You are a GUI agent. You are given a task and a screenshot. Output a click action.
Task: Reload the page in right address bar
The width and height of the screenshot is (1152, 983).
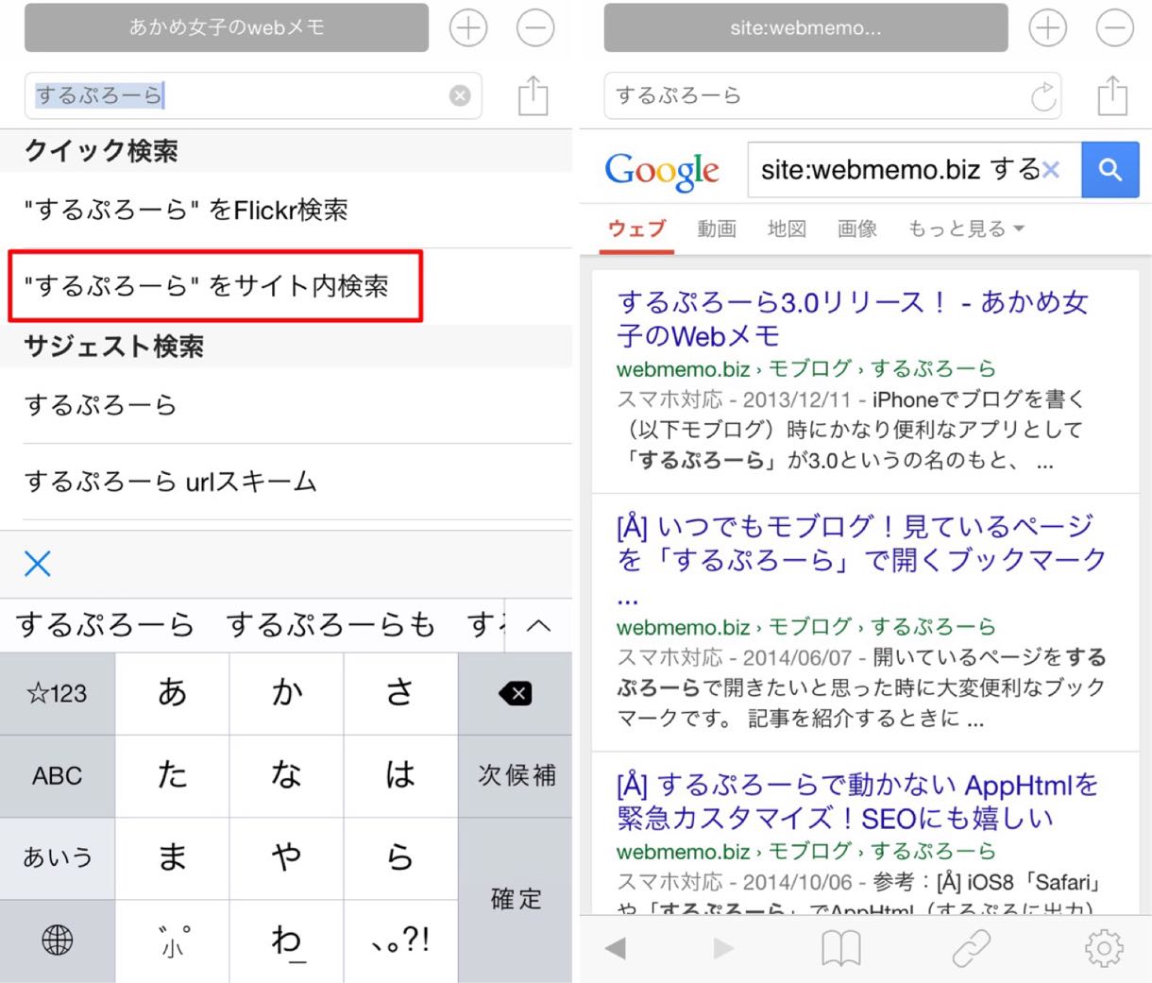point(1043,96)
